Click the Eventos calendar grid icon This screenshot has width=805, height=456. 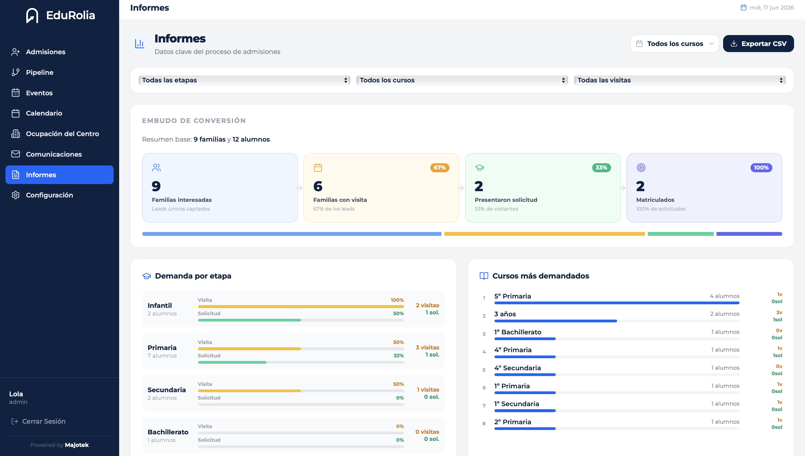click(15, 93)
